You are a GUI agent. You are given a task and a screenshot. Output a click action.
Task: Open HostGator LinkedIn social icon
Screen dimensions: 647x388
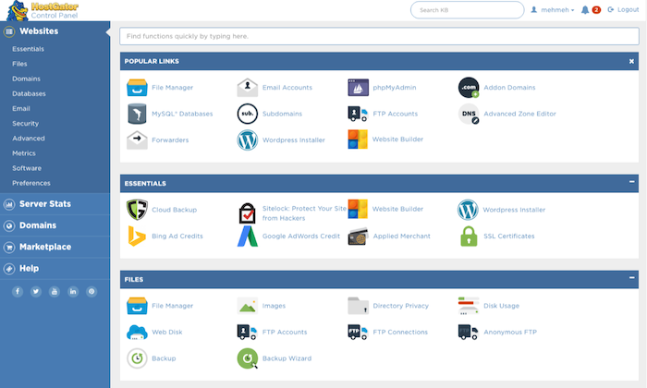[73, 292]
